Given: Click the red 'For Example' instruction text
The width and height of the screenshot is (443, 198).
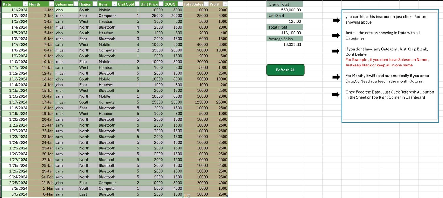Looking at the screenshot, I should (x=387, y=62).
